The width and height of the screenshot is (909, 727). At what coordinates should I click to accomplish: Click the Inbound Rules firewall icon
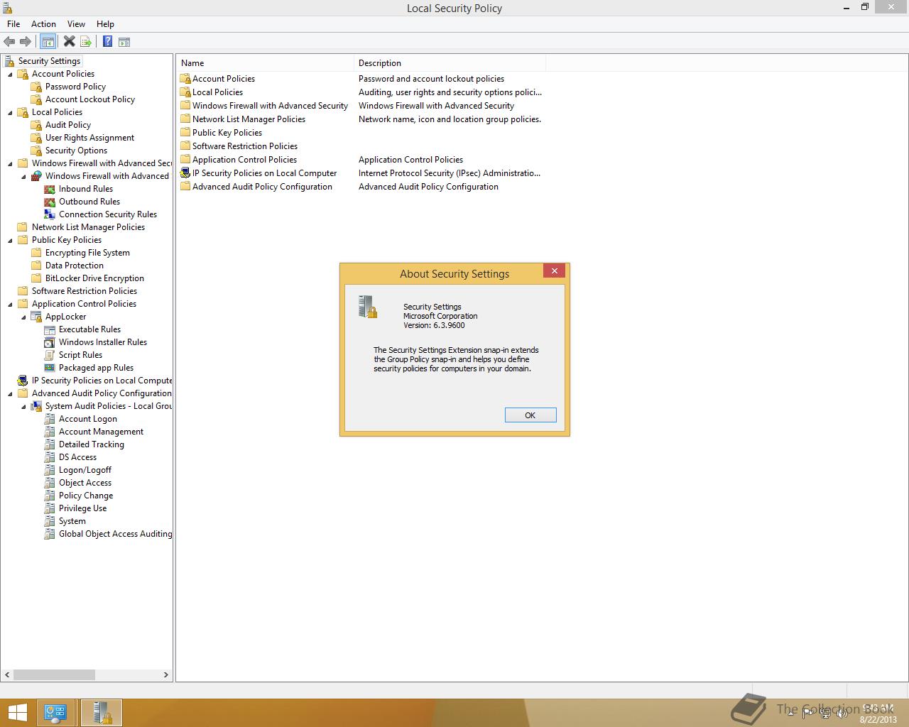coord(50,189)
